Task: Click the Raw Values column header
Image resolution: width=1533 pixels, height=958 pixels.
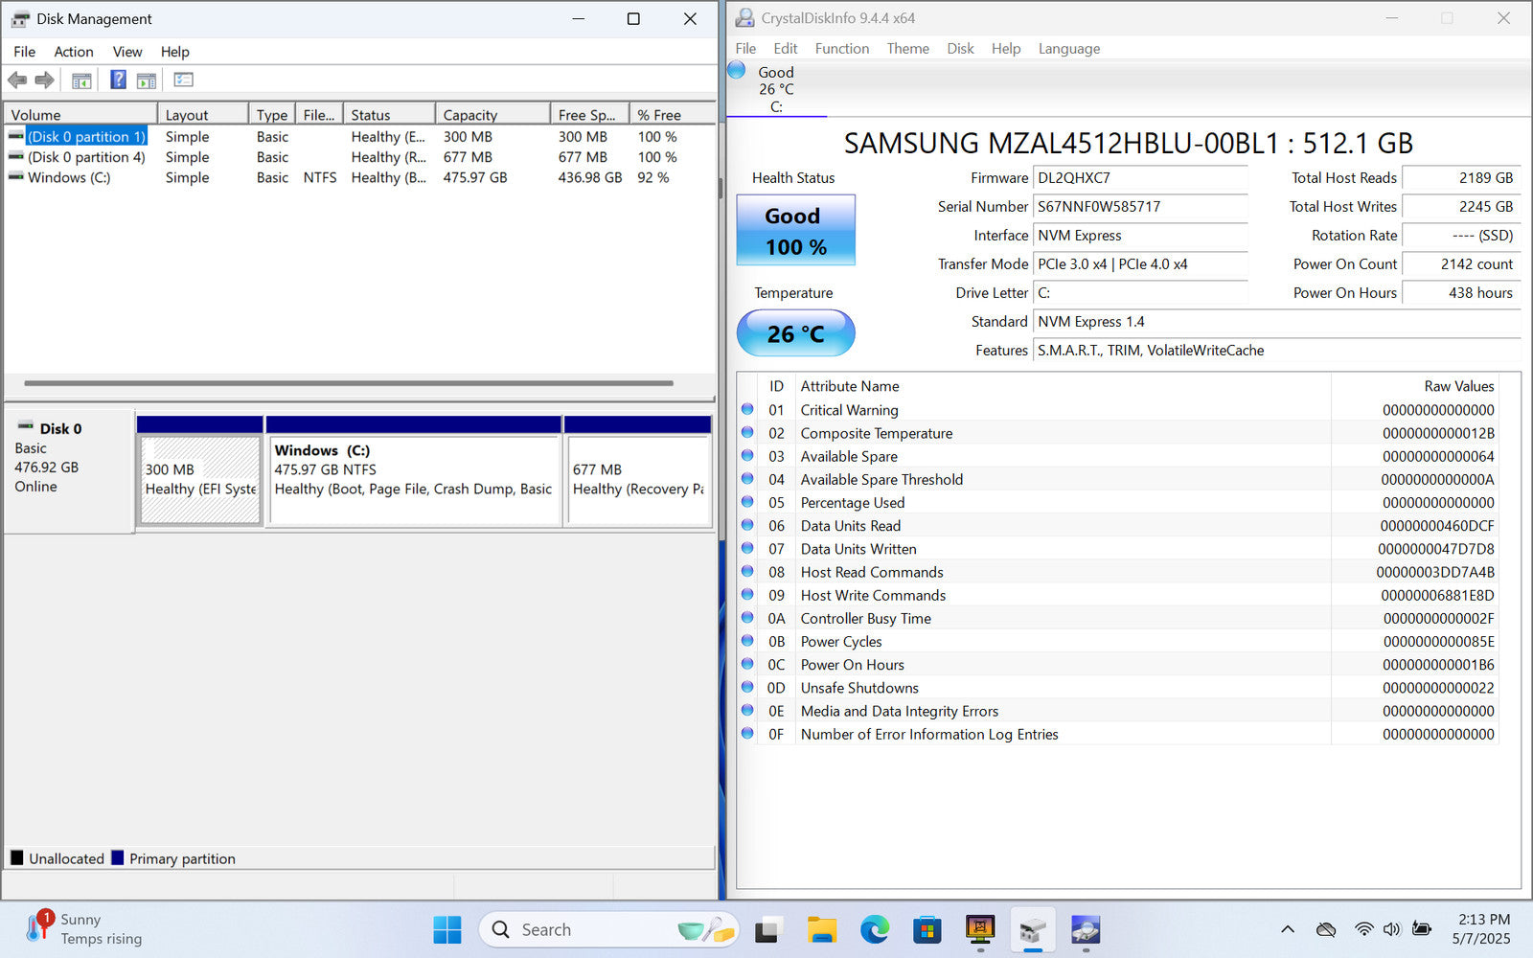Action: tap(1414, 386)
